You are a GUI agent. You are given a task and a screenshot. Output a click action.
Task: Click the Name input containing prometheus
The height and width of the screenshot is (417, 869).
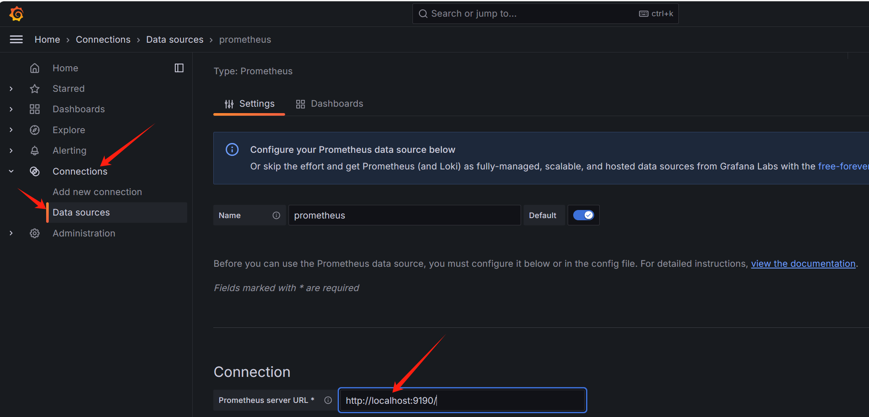coord(404,215)
